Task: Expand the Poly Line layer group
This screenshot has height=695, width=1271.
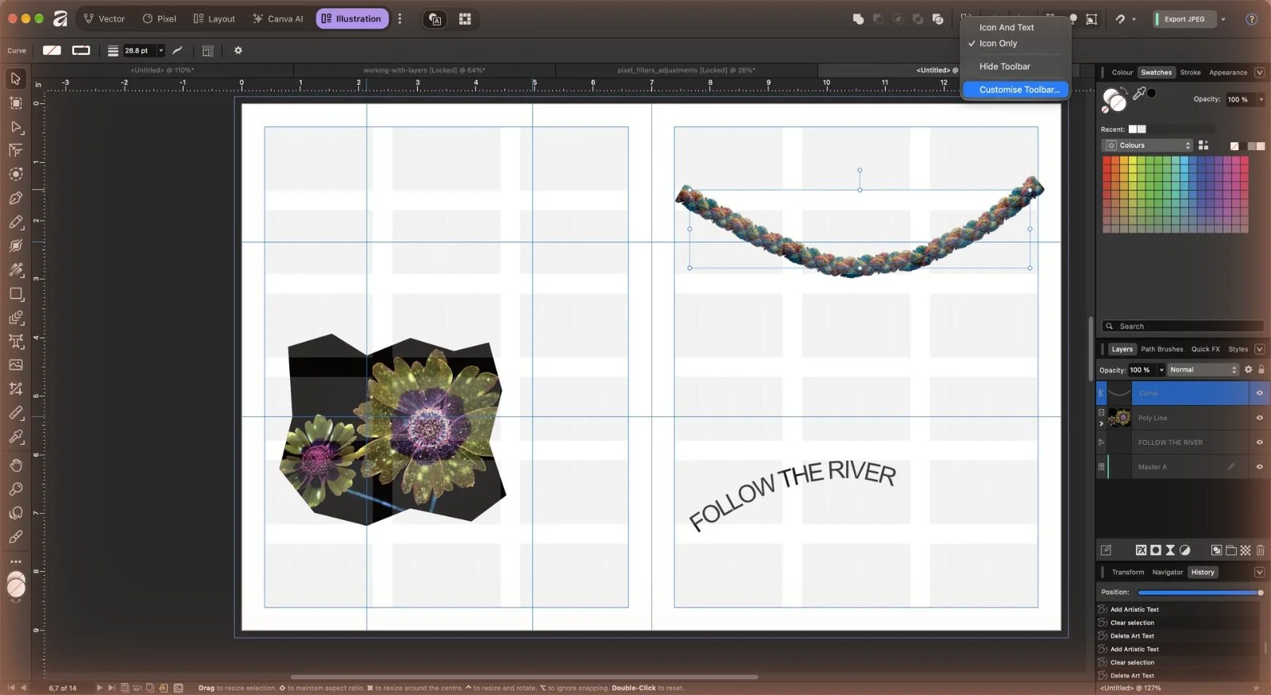Action: pos(1101,423)
